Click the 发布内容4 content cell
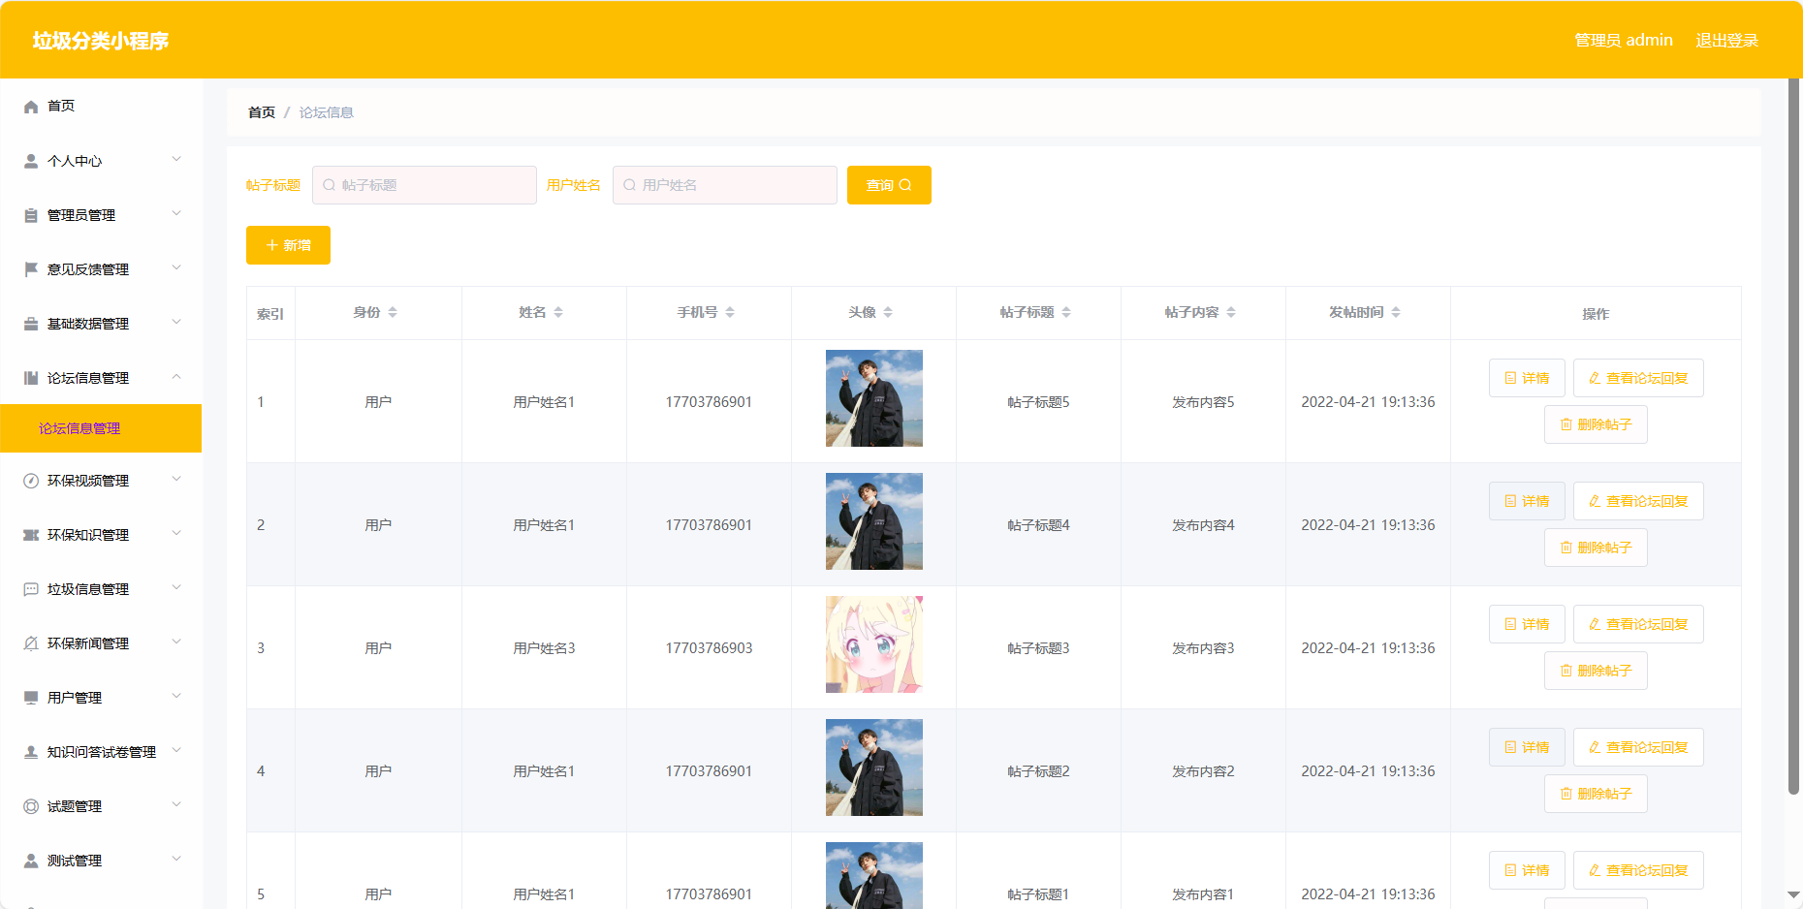Viewport: 1803px width, 909px height. click(x=1203, y=525)
